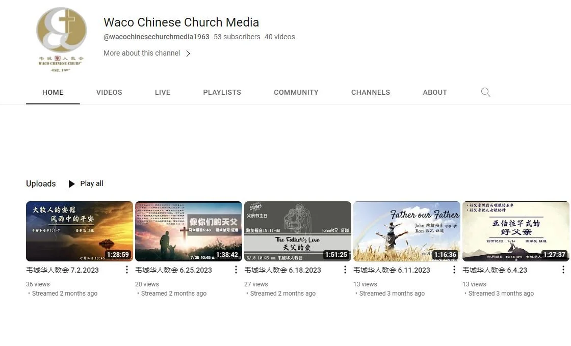Click the Waco Chinese Church Media channel name
Image resolution: width=571 pixels, height=346 pixels.
coord(181,22)
